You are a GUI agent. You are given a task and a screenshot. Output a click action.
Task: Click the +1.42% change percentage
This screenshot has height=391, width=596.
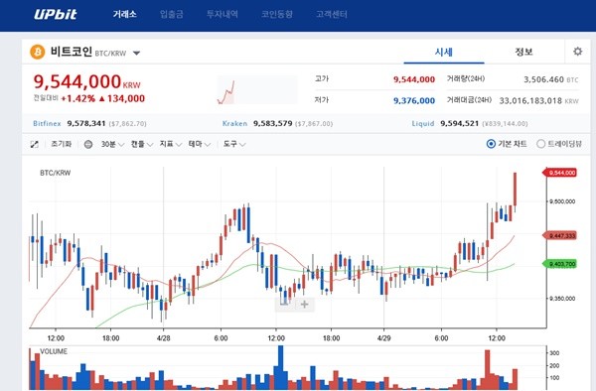tap(77, 98)
